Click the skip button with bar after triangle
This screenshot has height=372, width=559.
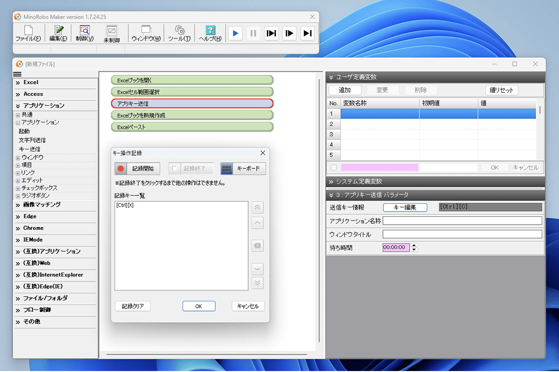coord(307,33)
